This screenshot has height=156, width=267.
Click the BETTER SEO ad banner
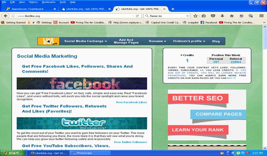coord(198,98)
